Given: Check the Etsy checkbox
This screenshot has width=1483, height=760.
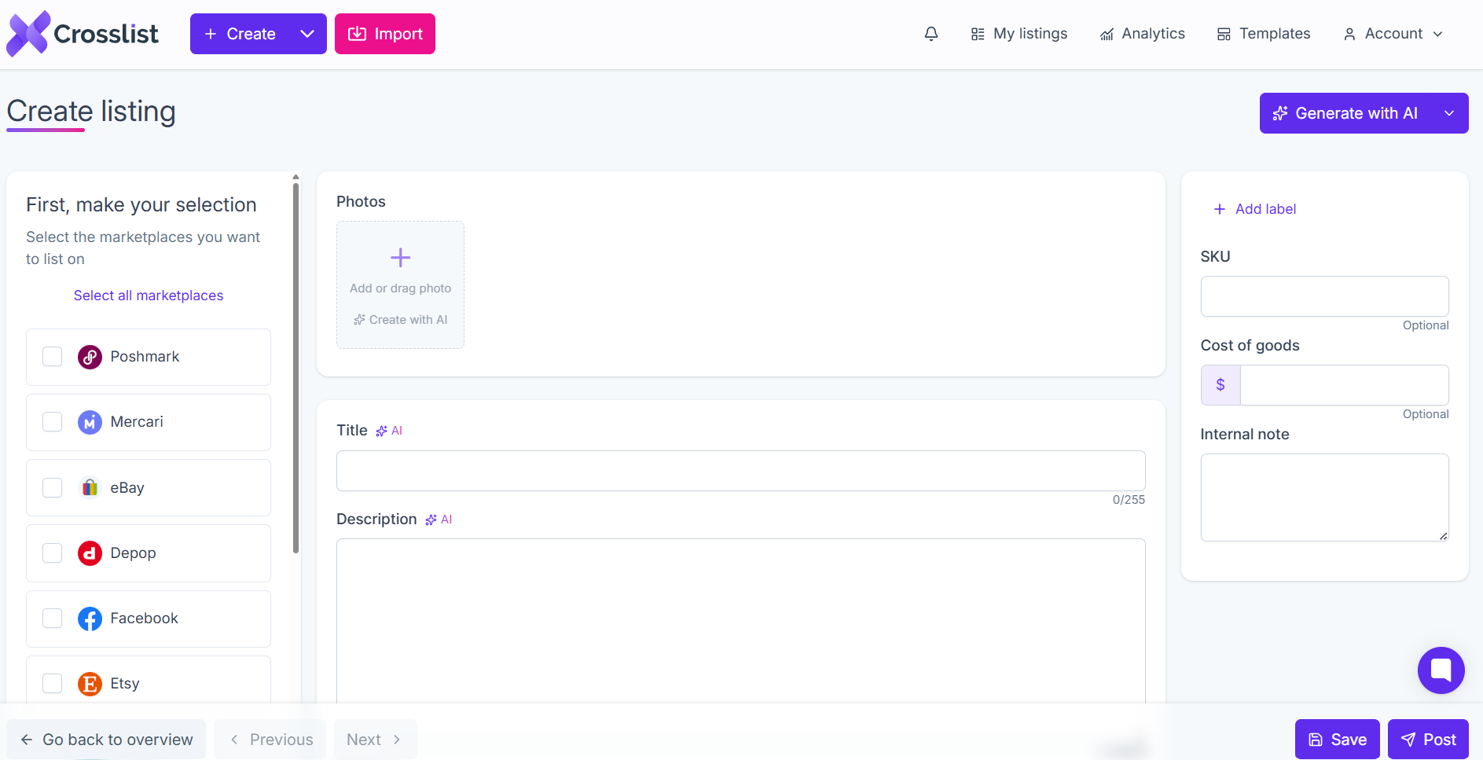Looking at the screenshot, I should (53, 684).
